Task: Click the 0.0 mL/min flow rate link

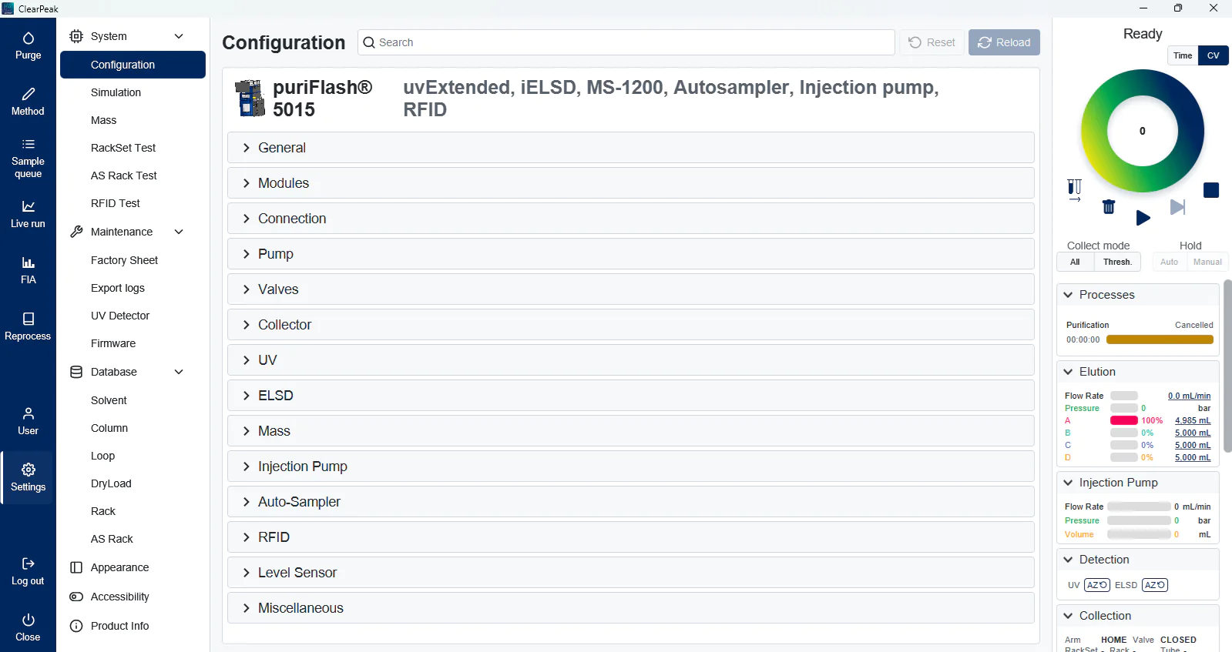Action: 1189,396
